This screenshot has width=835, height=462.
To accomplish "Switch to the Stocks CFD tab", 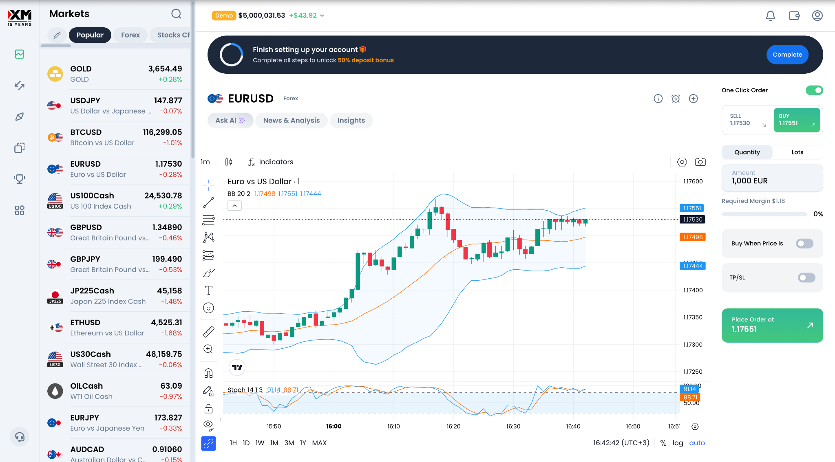I will click(x=171, y=35).
